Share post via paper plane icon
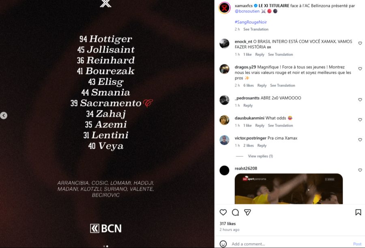 point(247,212)
